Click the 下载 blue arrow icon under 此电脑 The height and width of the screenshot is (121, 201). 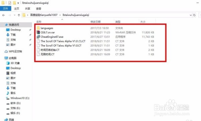tap(8, 88)
